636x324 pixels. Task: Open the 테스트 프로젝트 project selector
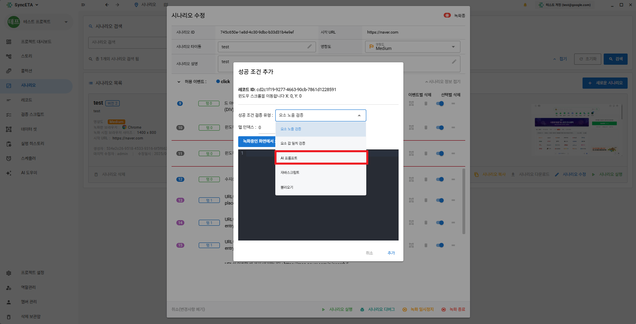(38, 22)
